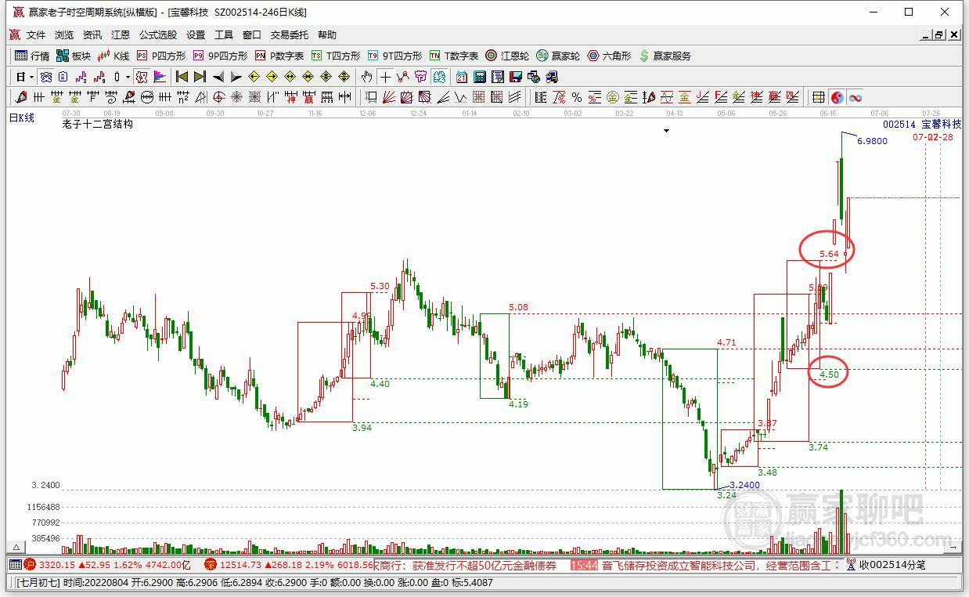Open the 江恩 menu
This screenshot has height=597, width=969.
pos(121,35)
